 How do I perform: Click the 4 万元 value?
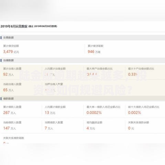[x=91, y=128]
